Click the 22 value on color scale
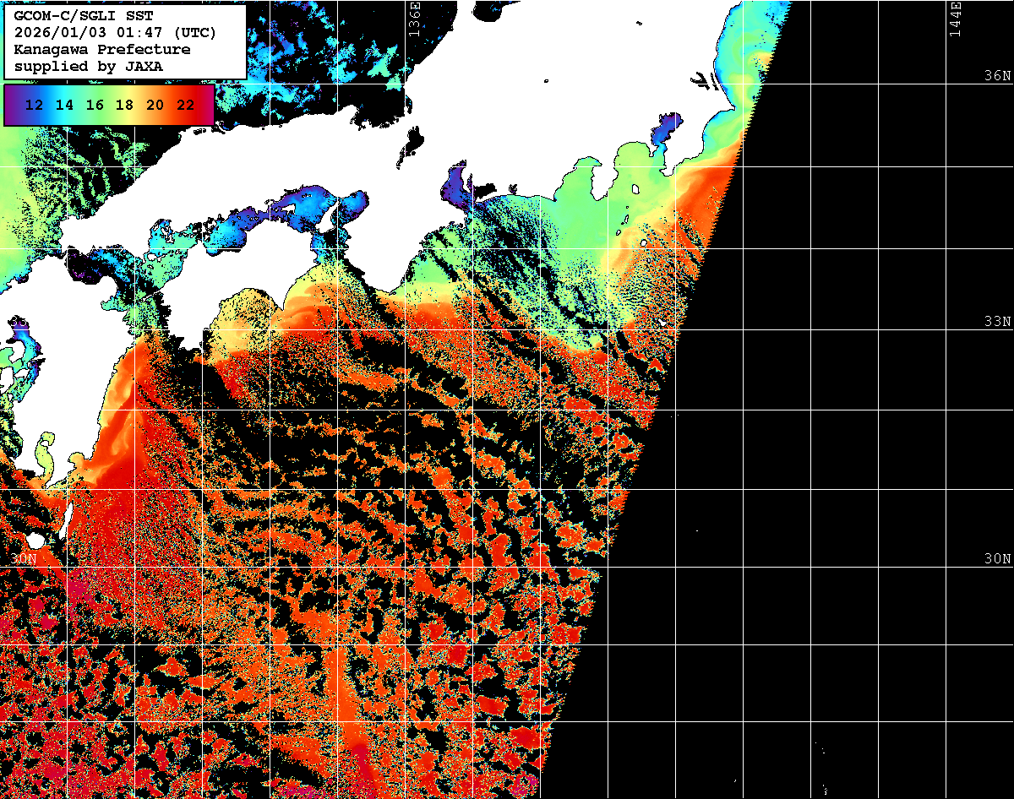1014x799 pixels. pos(185,105)
